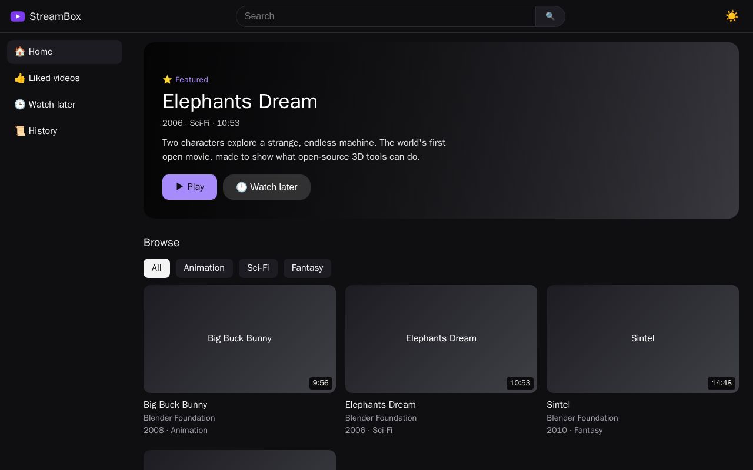Screen dimensions: 753x470
Task: Click the "2010 · Fantasy" text
Action: pos(575,430)
